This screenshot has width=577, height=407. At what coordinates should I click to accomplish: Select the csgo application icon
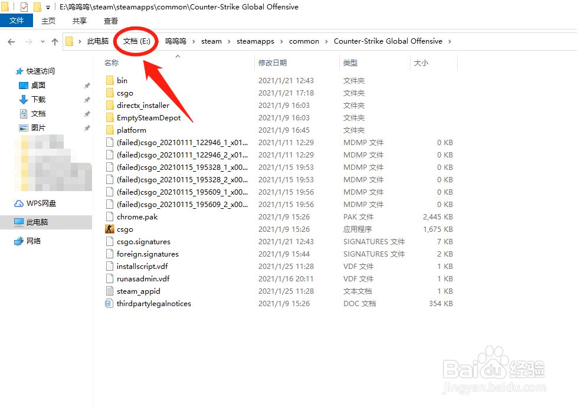click(x=110, y=229)
